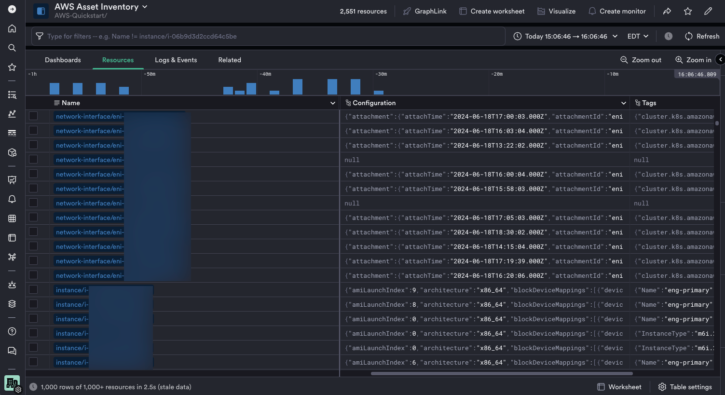Tick the last instance row checkbox
Screen dimensions: 725x395
(33, 362)
